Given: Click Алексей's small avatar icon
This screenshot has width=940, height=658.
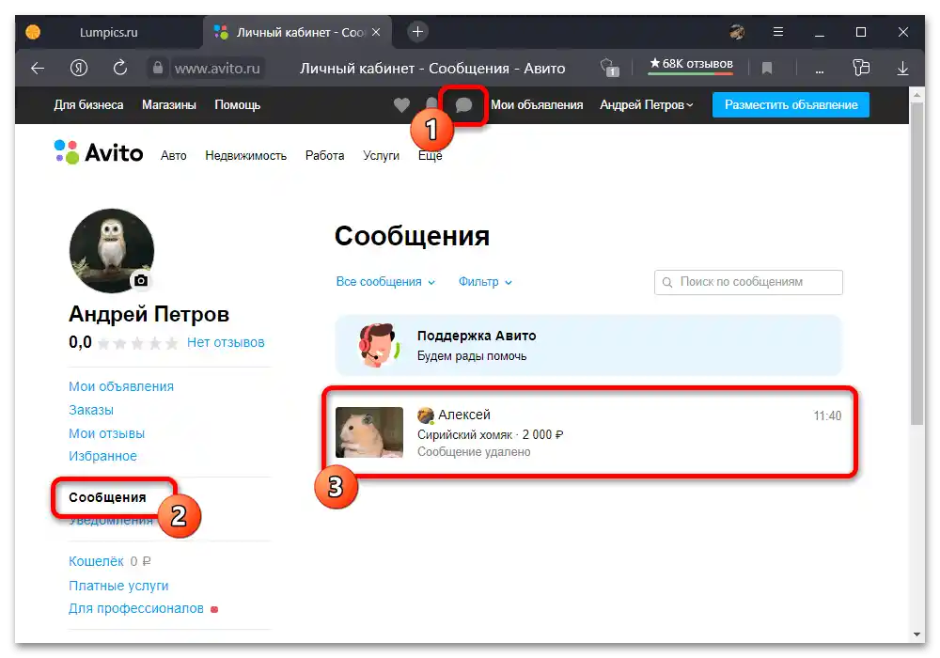Looking at the screenshot, I should (x=426, y=415).
